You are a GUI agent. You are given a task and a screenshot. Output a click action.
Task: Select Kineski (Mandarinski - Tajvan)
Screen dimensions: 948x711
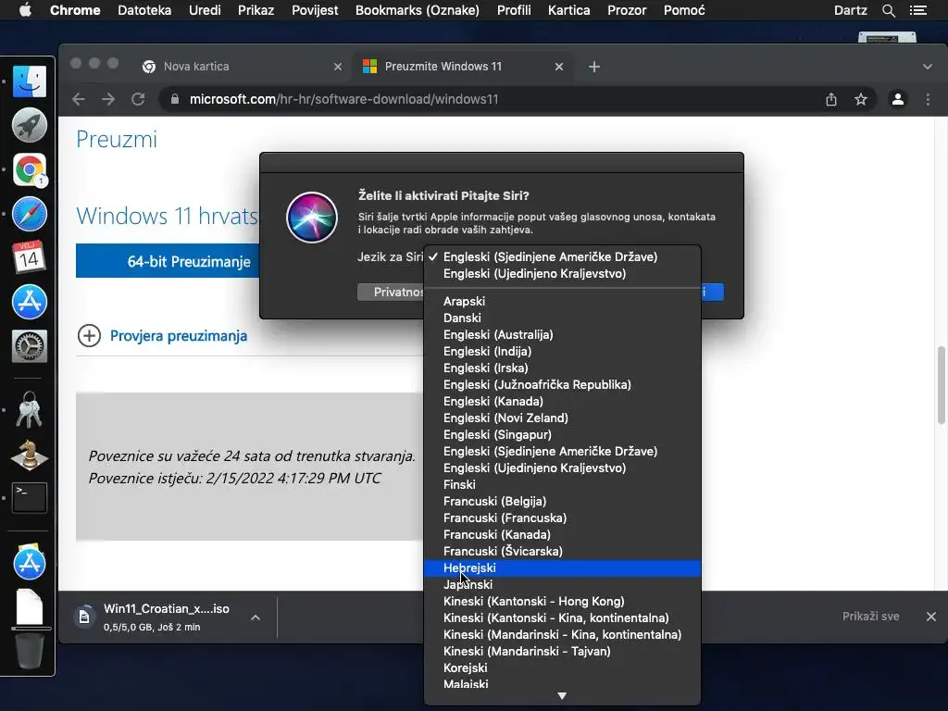coord(562,651)
